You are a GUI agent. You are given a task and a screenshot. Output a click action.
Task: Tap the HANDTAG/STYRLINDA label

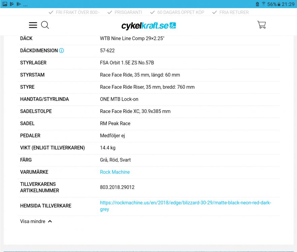(44, 99)
